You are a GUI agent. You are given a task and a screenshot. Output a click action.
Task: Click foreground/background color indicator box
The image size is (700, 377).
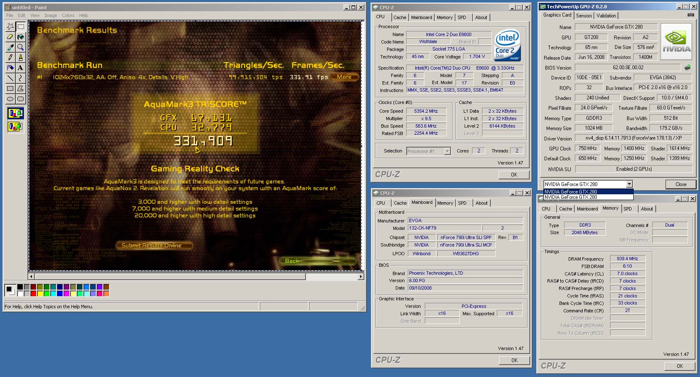click(x=10, y=290)
